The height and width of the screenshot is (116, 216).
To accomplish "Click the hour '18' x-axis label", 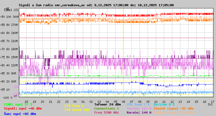I will [26, 102].
